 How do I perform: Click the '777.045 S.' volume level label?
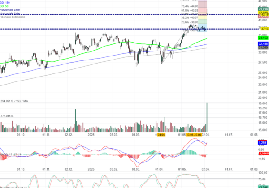tap(7, 116)
